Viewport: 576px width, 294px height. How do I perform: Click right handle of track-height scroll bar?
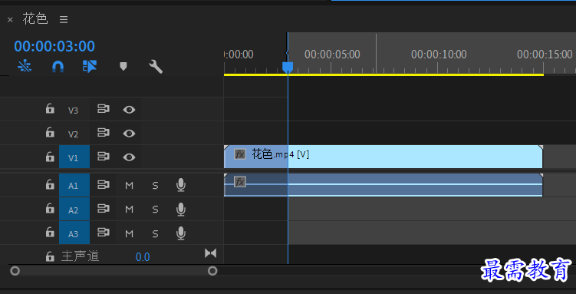[x=212, y=271]
